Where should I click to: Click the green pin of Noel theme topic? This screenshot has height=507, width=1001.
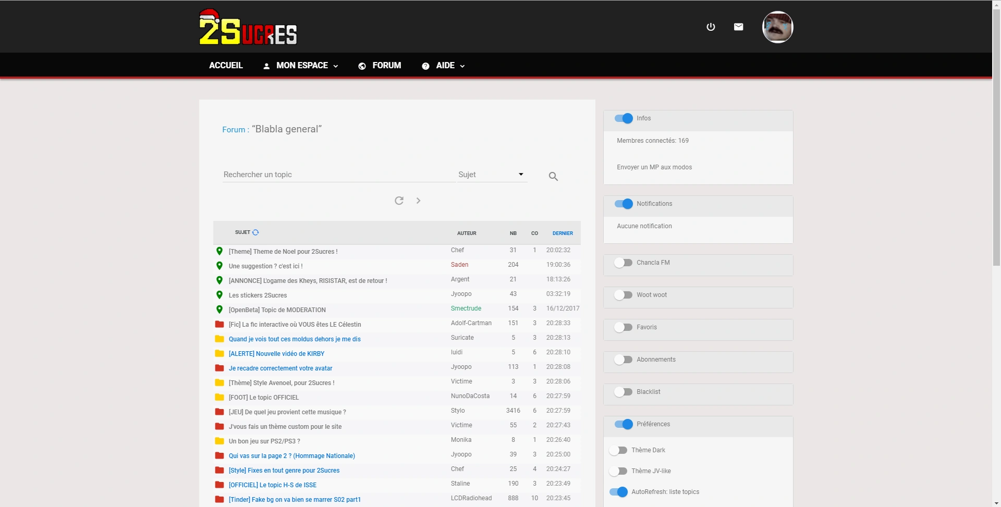219,251
